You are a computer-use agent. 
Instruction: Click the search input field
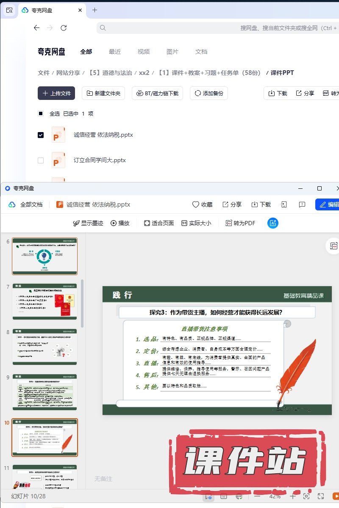212,28
